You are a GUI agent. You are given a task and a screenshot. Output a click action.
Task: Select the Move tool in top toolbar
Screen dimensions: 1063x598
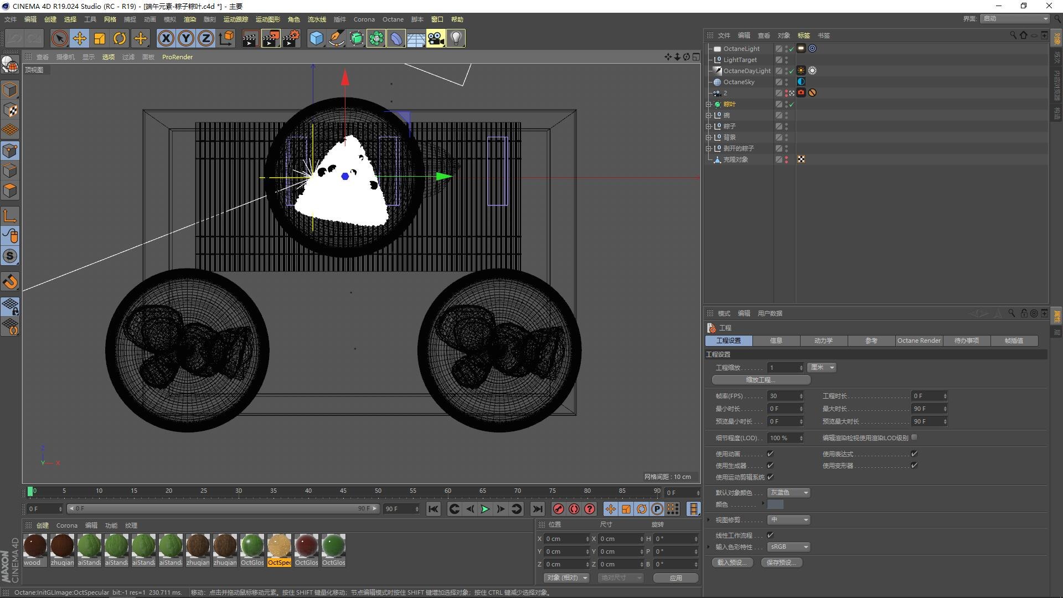tap(79, 38)
